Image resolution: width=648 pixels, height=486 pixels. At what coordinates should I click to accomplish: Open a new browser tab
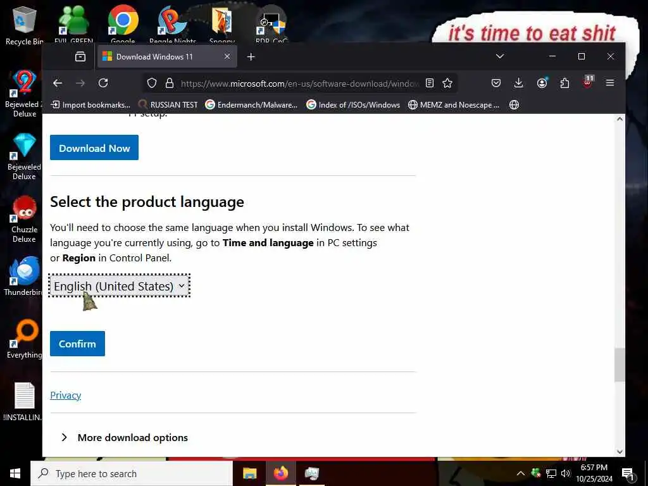(251, 56)
